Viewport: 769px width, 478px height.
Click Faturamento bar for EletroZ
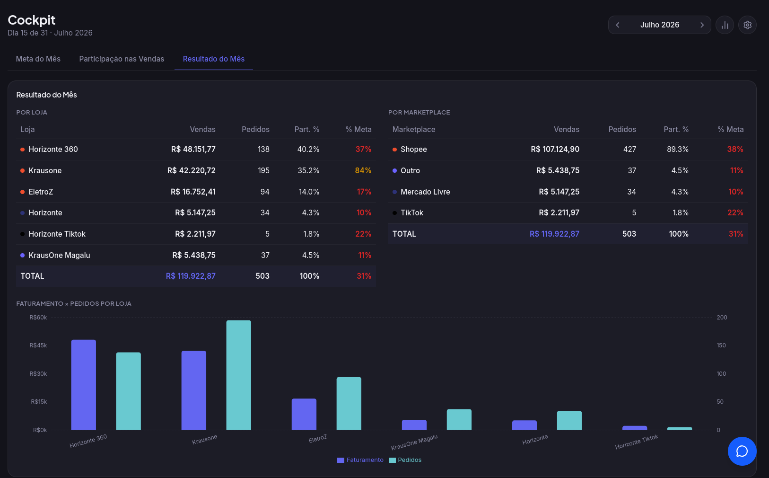304,414
